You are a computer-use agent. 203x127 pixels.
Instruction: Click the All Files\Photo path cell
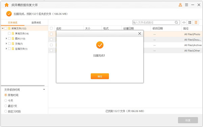[x=192, y=34]
